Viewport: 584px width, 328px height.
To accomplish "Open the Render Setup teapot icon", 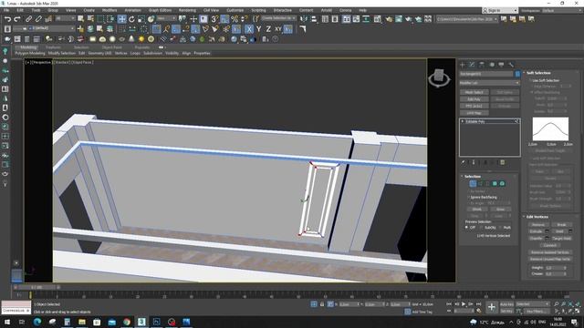I will click(389, 19).
